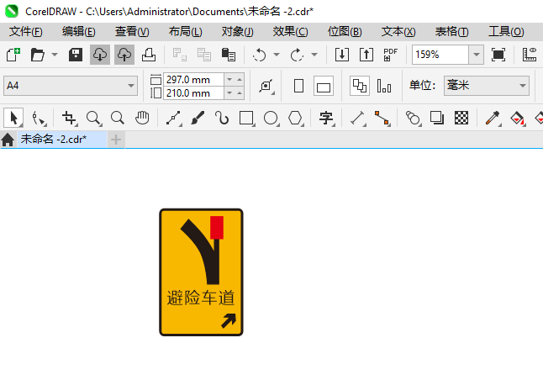This screenshot has height=380, width=543.
Task: Select the Connector tool
Action: coord(382,118)
